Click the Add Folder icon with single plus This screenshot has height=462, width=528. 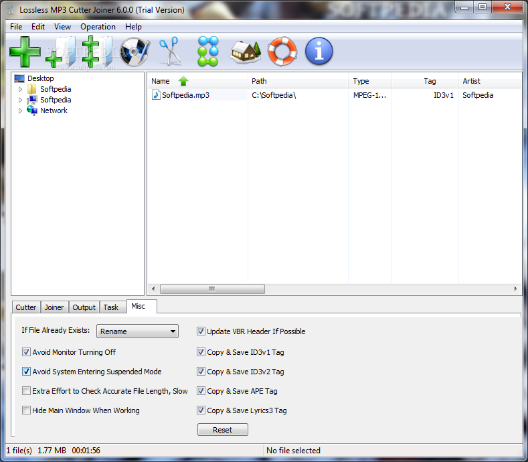[x=61, y=52]
